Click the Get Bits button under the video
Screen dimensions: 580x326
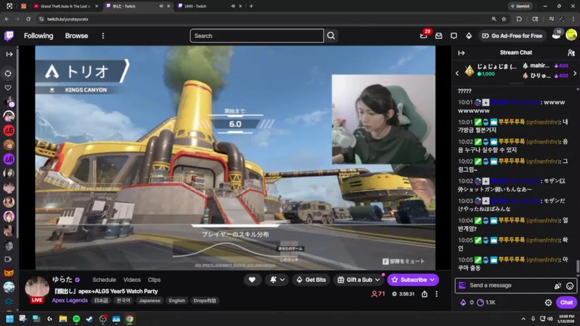pyautogui.click(x=311, y=280)
